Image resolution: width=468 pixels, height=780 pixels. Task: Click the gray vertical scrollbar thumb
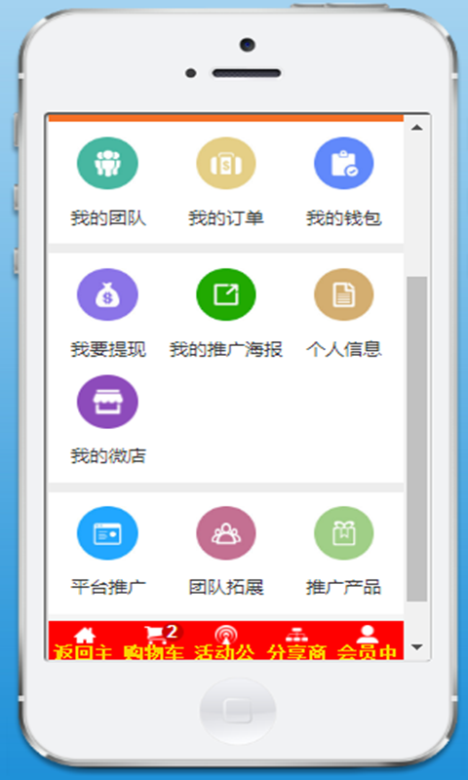coord(416,439)
